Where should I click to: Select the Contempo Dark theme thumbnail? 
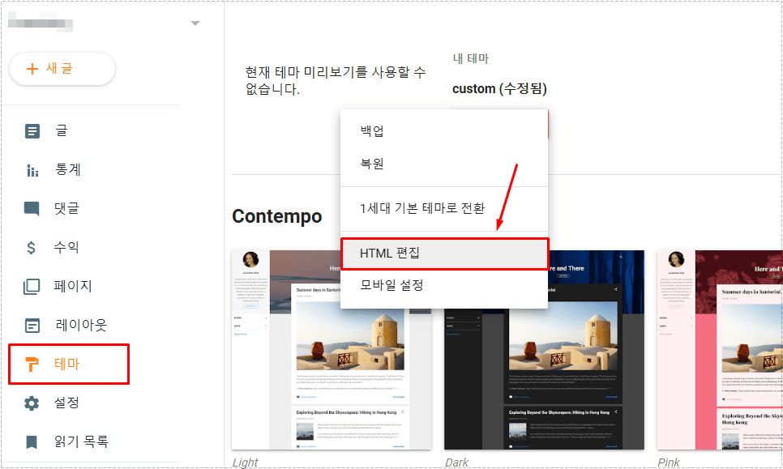pyautogui.click(x=545, y=350)
